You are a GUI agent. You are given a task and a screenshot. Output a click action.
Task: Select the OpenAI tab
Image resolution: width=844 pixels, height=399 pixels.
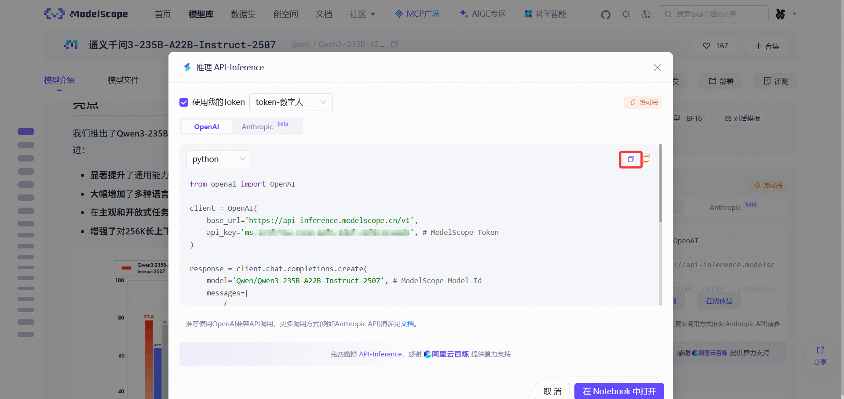tap(207, 126)
